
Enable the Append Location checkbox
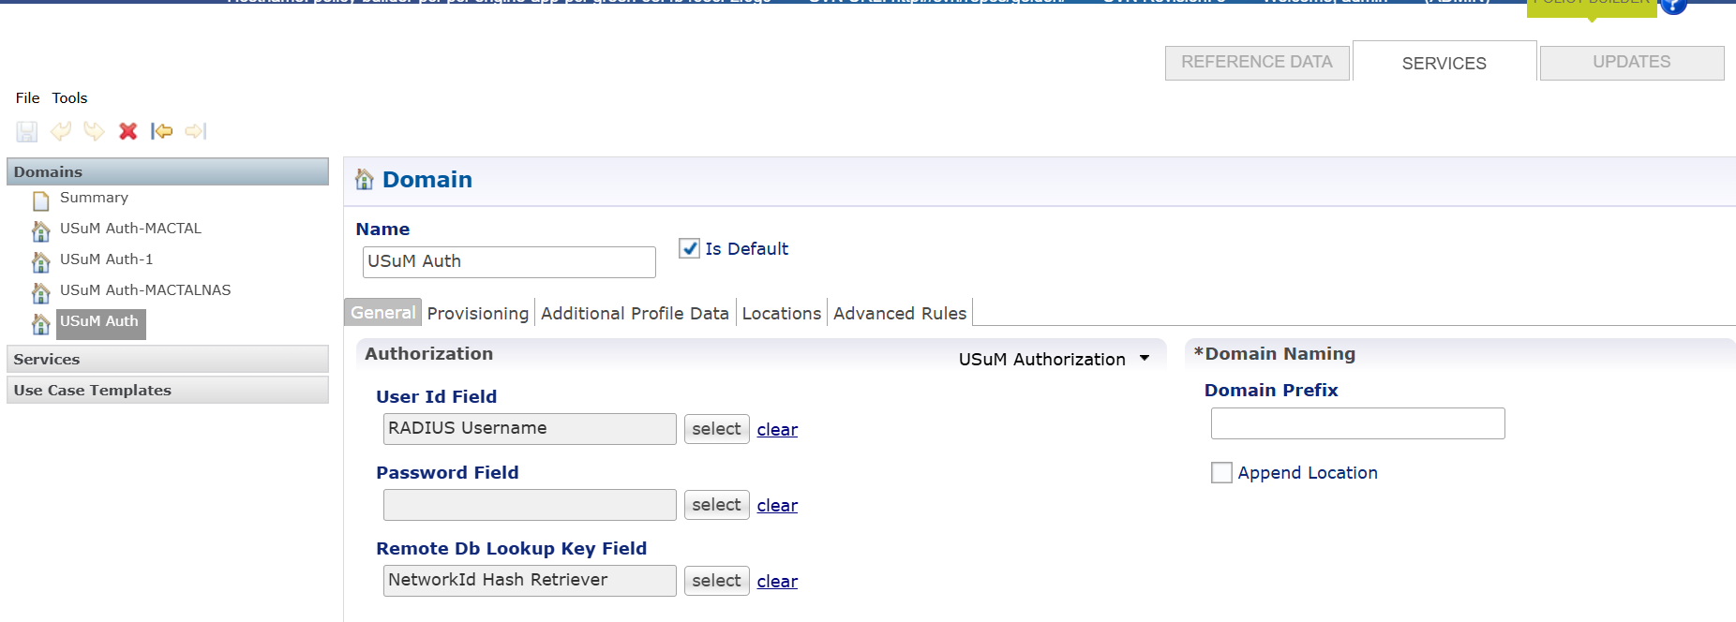1221,473
